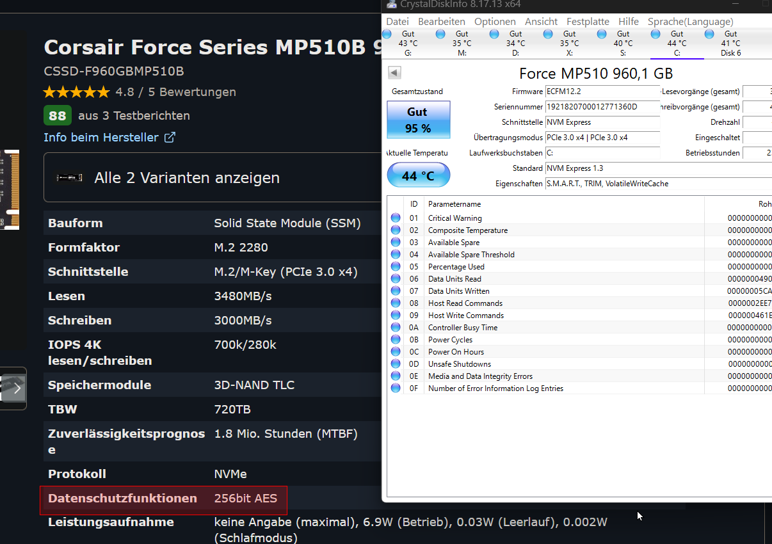Open the Bearbeiten menu

[442, 22]
